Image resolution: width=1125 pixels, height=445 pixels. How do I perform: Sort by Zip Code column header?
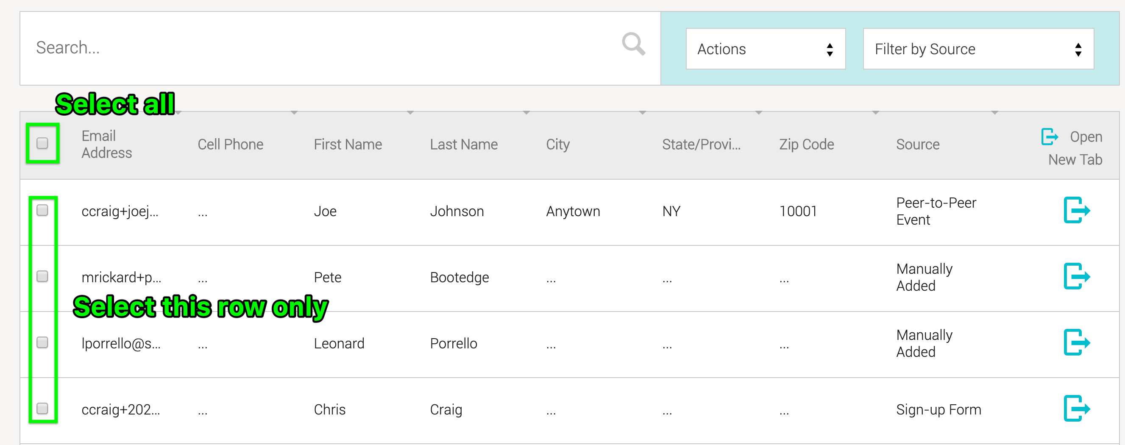point(806,145)
